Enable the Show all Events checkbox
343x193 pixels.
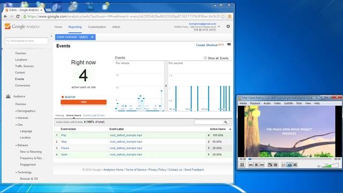click(205, 58)
